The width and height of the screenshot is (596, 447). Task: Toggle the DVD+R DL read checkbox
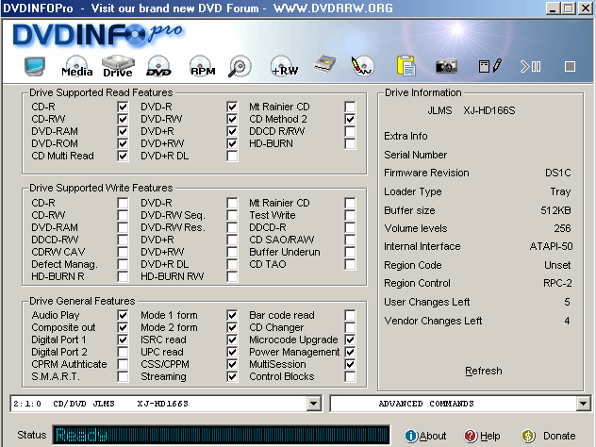[x=232, y=156]
